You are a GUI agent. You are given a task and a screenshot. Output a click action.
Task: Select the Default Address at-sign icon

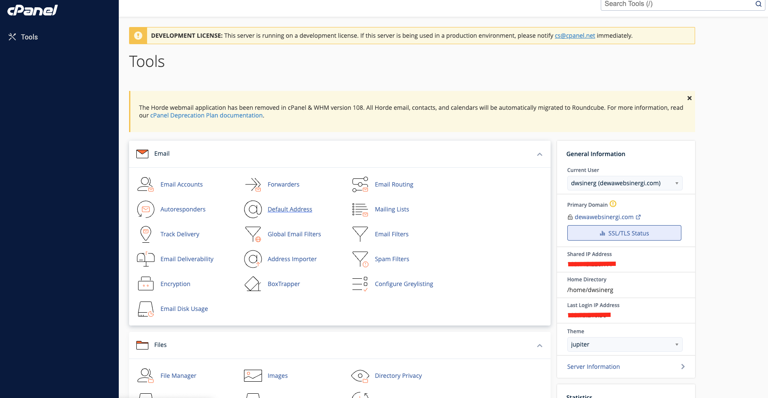point(253,209)
